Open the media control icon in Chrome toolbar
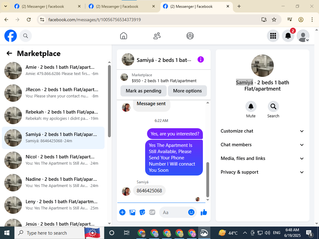319x239 pixels. (x=290, y=20)
